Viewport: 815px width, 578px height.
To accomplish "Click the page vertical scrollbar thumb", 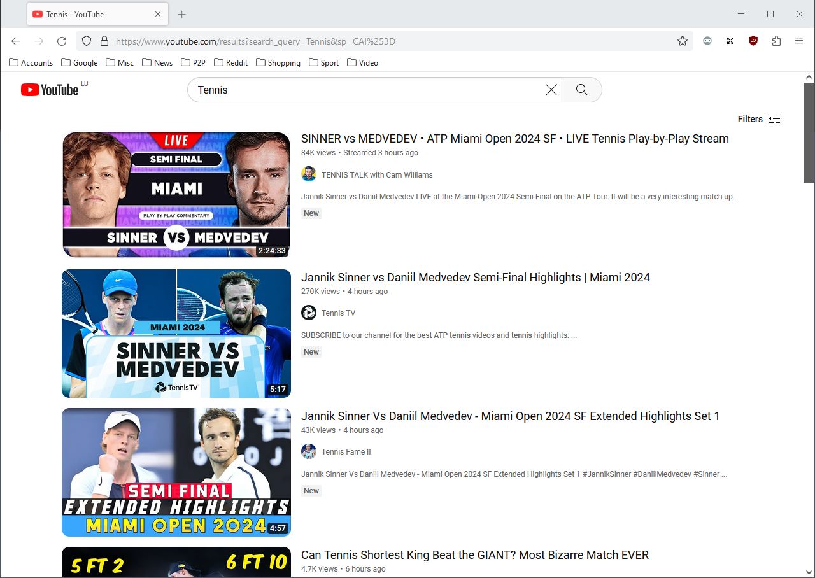I will (x=809, y=132).
